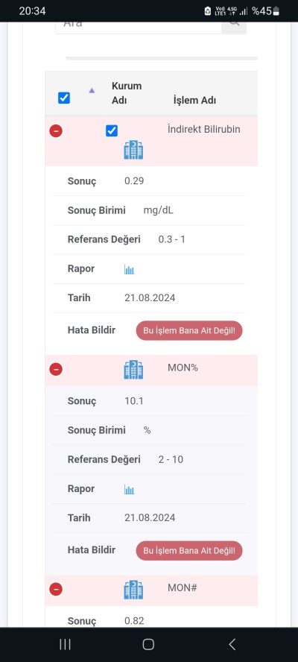Collapse the MON% row details
Screen dimensions: 298x662
pos(56,370)
